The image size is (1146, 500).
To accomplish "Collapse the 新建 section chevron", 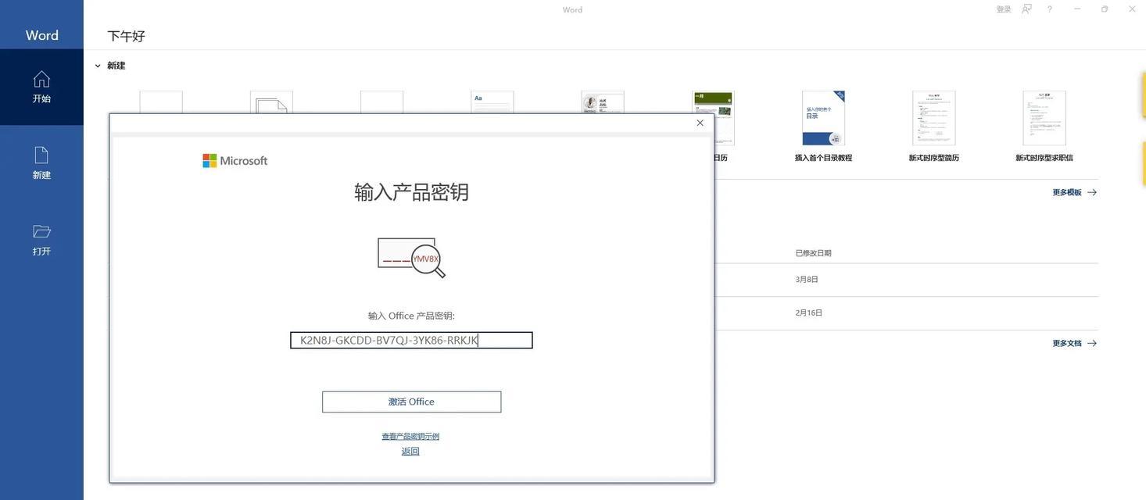I will (x=98, y=66).
